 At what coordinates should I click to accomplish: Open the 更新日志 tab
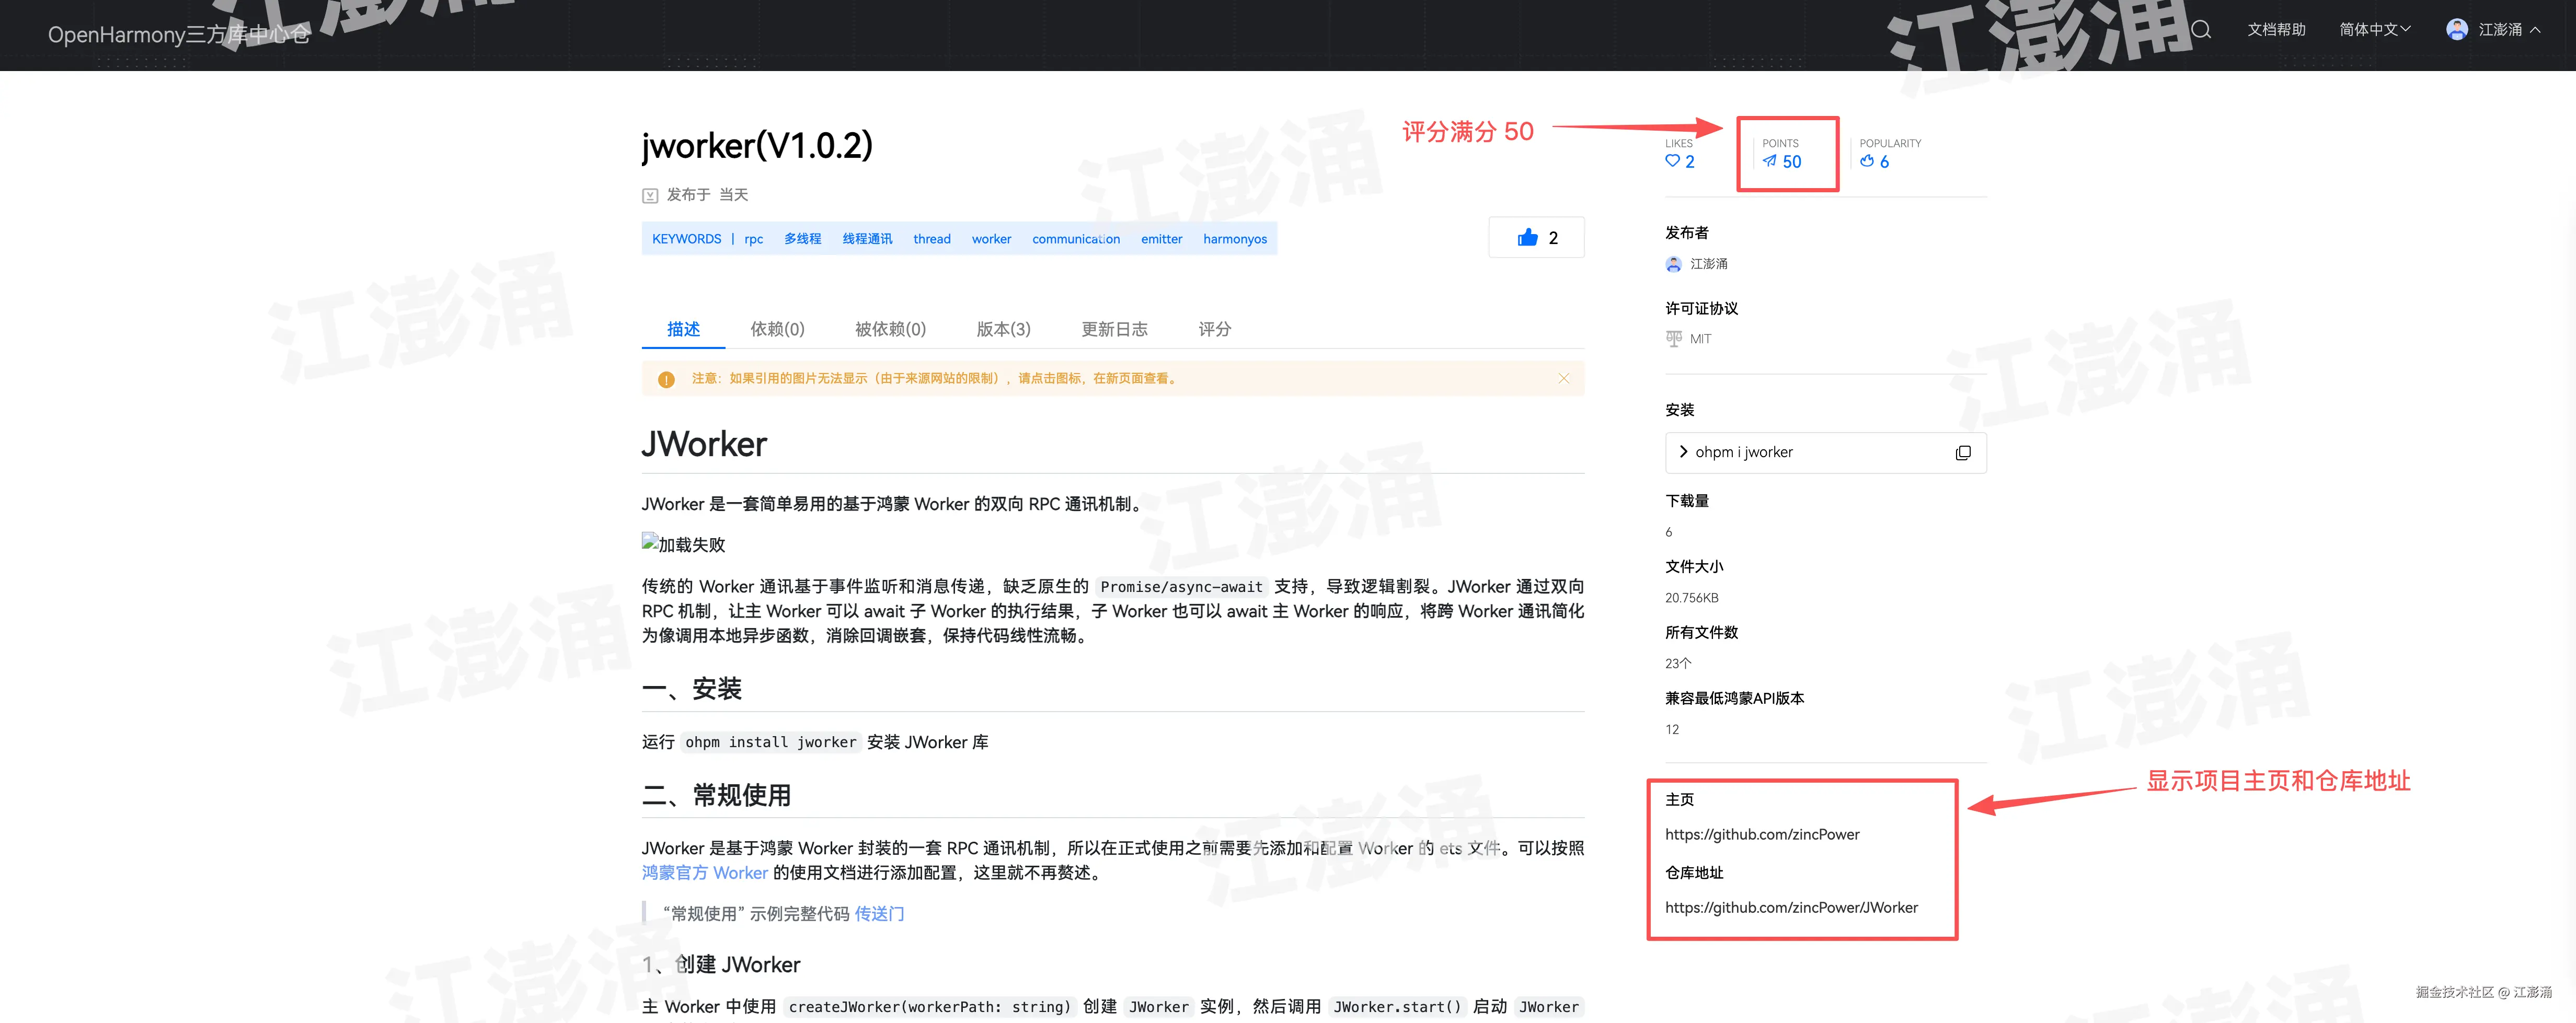pos(1114,329)
